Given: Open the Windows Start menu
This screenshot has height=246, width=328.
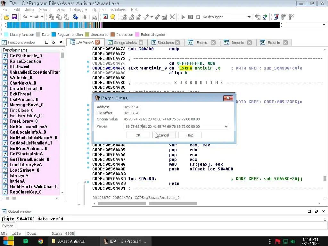Looking at the screenshot, I should point(8,242).
